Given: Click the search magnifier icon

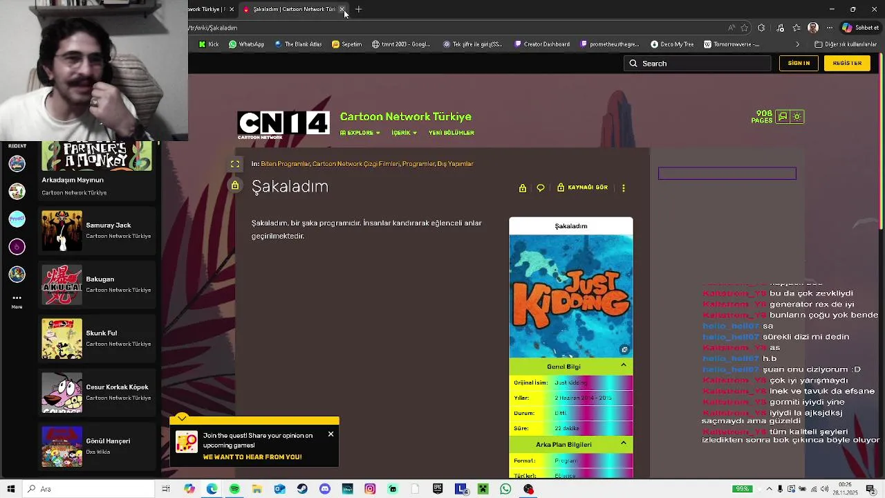Looking at the screenshot, I should [x=633, y=64].
